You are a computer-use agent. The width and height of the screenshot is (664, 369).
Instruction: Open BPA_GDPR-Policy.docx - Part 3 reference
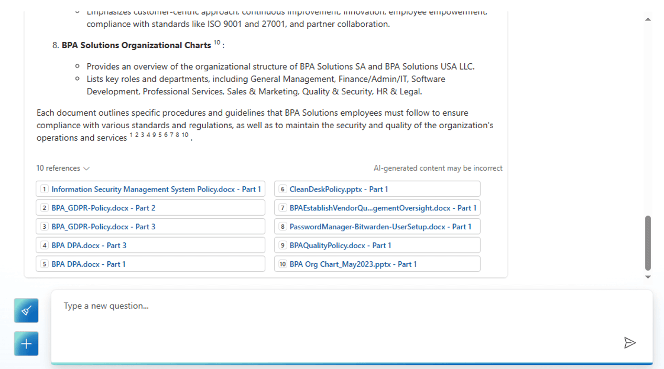click(150, 227)
